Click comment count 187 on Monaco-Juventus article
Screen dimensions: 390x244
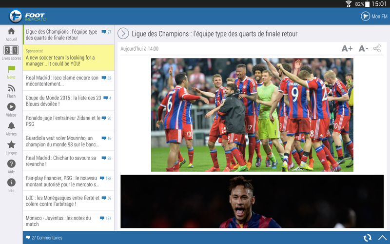[105, 218]
